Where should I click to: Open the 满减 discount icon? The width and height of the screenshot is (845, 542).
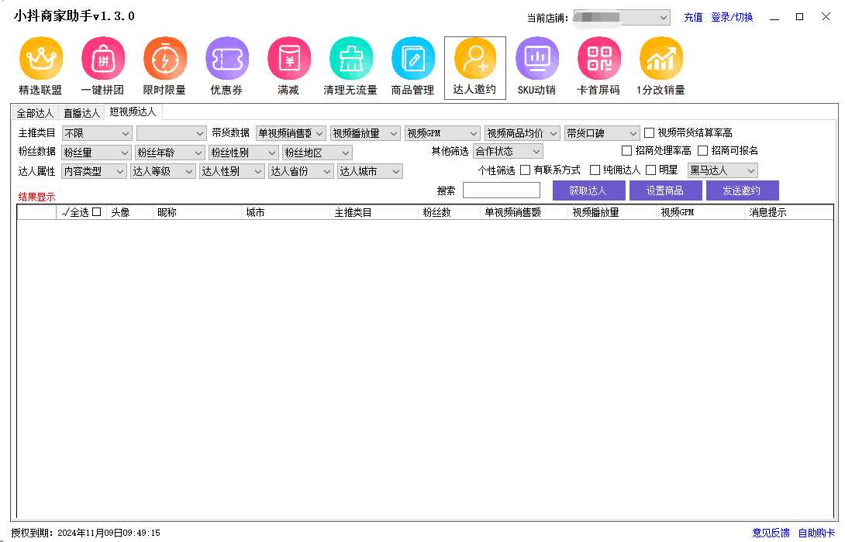(288, 59)
